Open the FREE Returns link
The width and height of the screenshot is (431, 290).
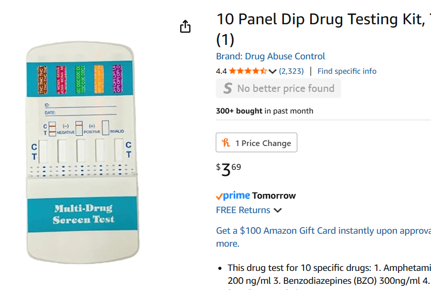(243, 210)
